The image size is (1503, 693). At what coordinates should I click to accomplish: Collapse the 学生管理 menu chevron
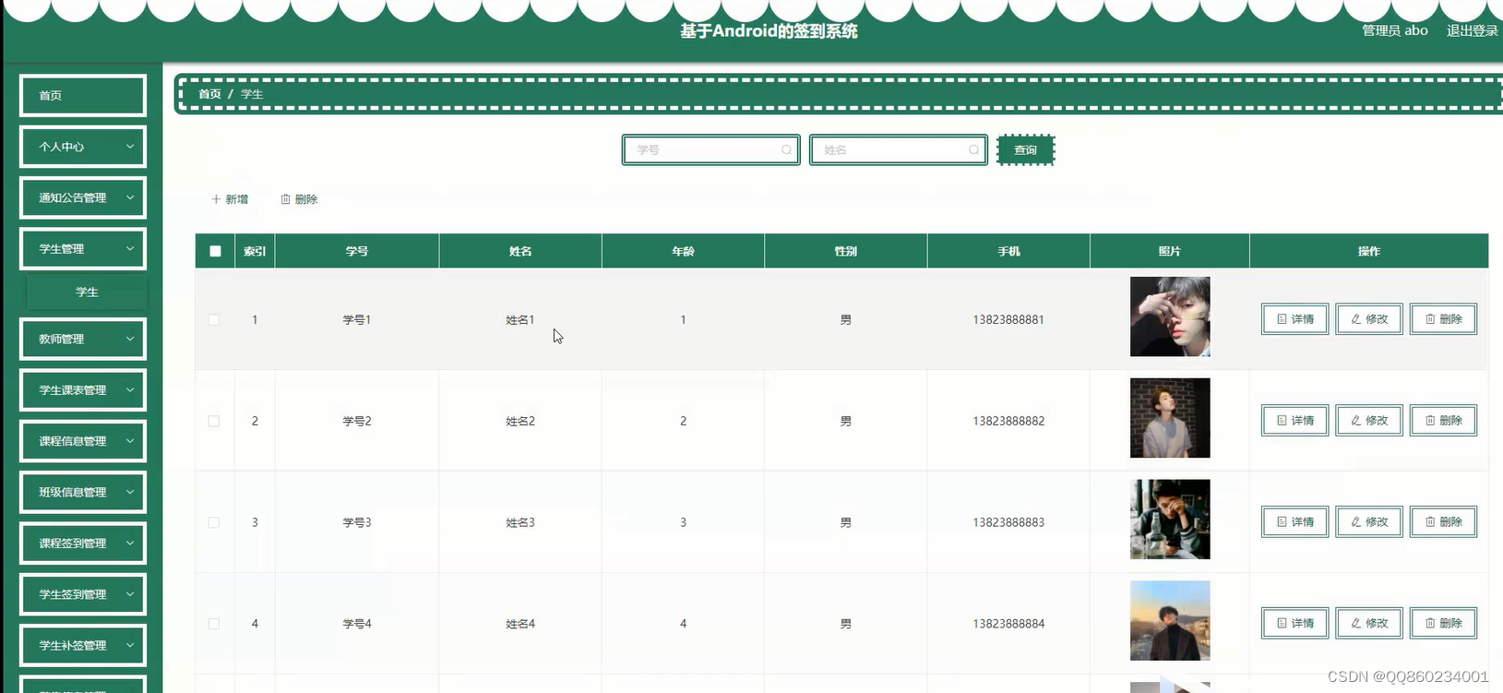click(x=130, y=249)
